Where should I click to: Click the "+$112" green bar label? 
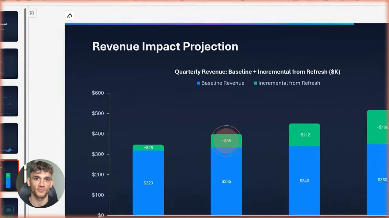[304, 135]
